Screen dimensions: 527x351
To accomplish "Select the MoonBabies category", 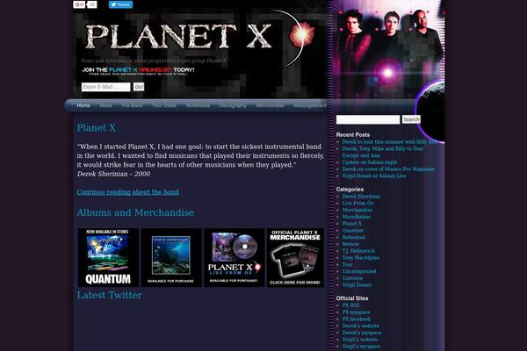I will point(357,217).
